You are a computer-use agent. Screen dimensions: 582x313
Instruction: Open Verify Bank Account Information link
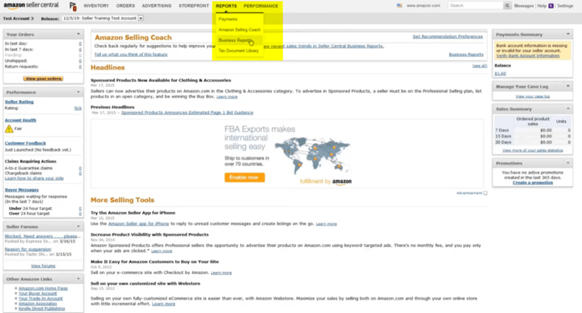[527, 55]
